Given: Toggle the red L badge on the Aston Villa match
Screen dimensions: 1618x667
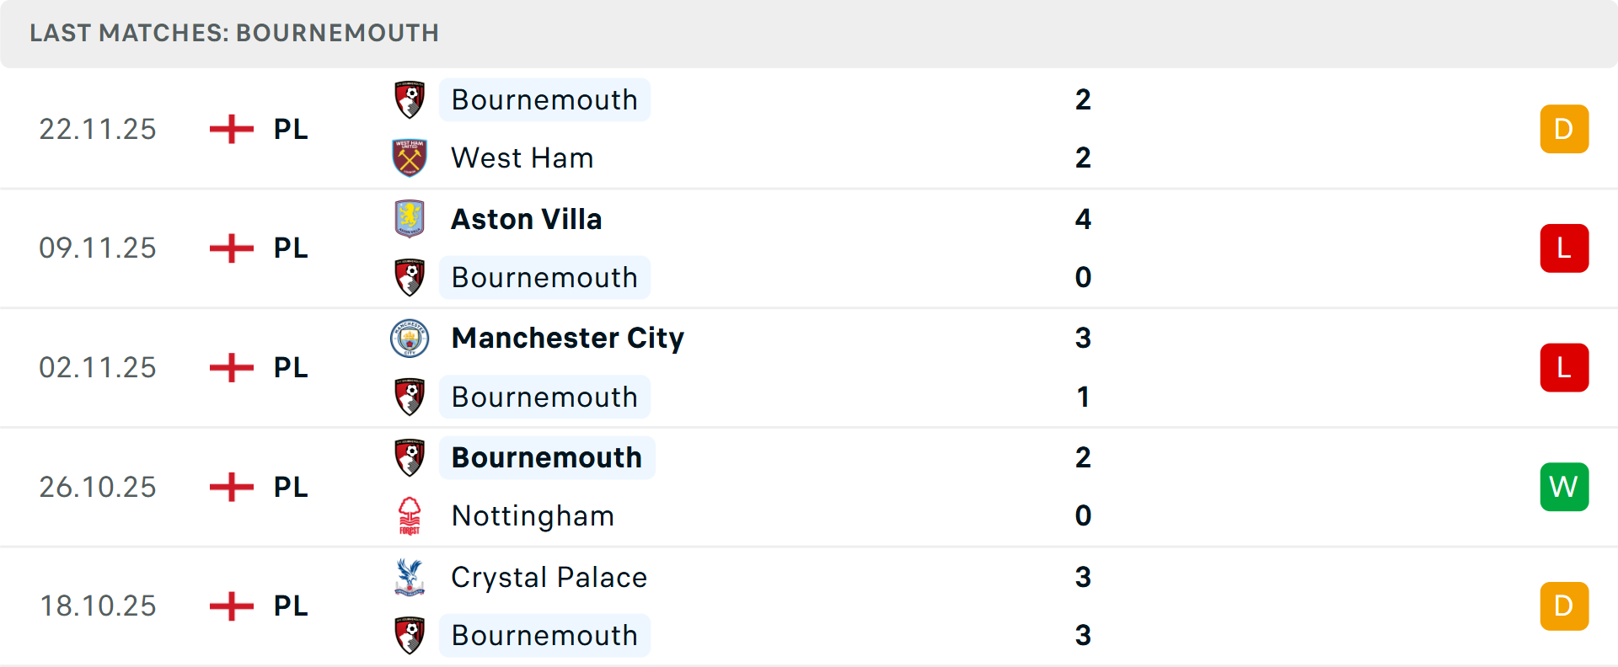Looking at the screenshot, I should 1564,248.
